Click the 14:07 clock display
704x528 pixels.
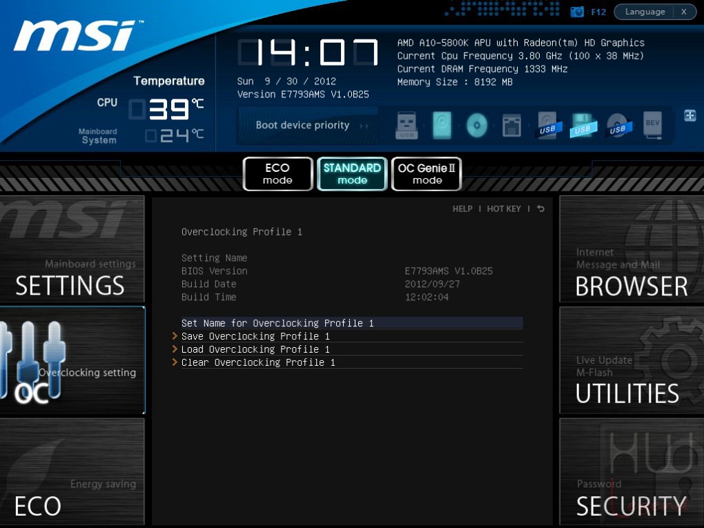308,52
